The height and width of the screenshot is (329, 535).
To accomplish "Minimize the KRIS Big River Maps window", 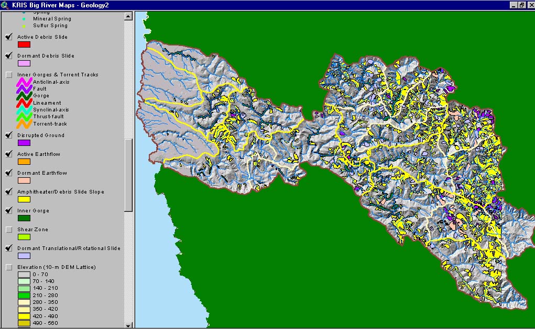I will pos(514,5).
